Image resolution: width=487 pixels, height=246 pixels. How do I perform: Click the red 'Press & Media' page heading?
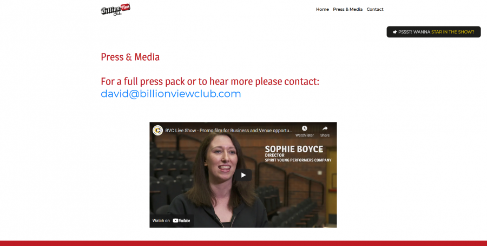click(130, 57)
